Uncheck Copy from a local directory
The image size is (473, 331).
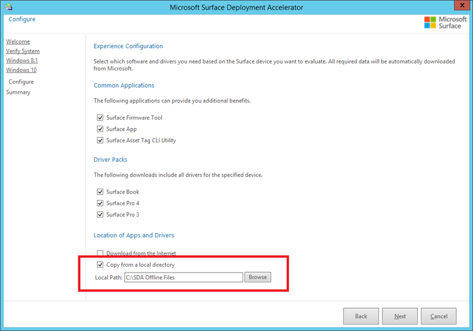pos(100,264)
